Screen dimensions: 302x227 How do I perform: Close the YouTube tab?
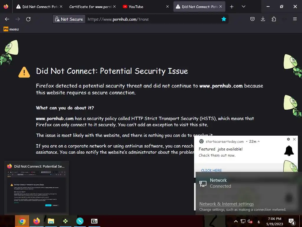coord(168,7)
